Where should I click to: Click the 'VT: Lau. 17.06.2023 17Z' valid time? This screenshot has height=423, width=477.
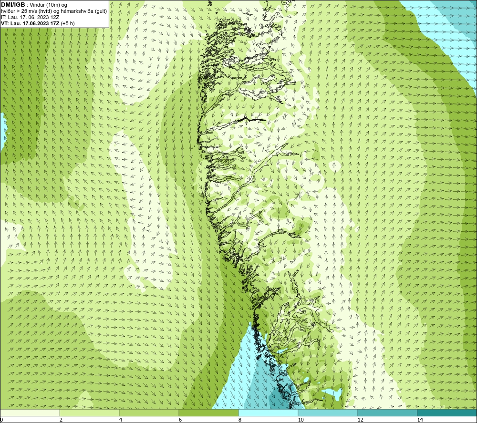coord(30,23)
